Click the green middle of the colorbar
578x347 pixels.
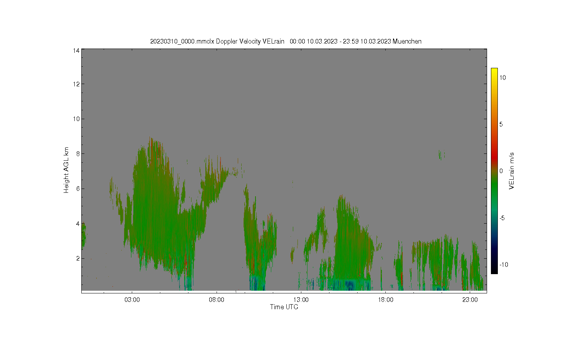(494, 185)
